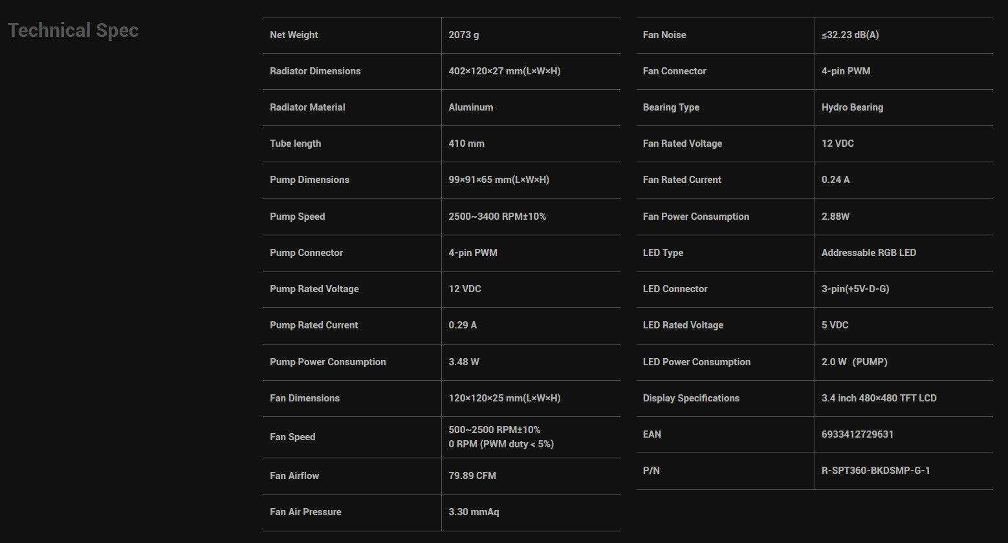Select the Fan Airflow 79.89 CFM value
Image resolution: width=1008 pixels, height=543 pixels.
coord(472,476)
